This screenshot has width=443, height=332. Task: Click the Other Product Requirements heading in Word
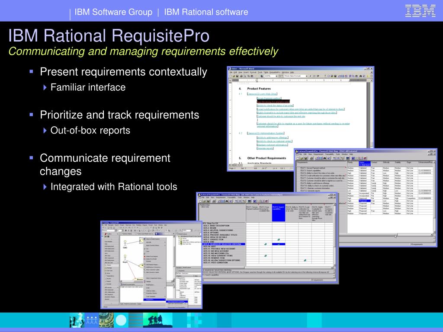tap(266, 158)
